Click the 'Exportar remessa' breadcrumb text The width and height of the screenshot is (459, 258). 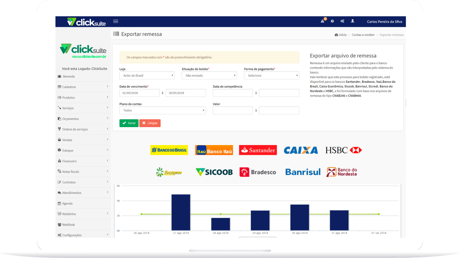click(392, 35)
